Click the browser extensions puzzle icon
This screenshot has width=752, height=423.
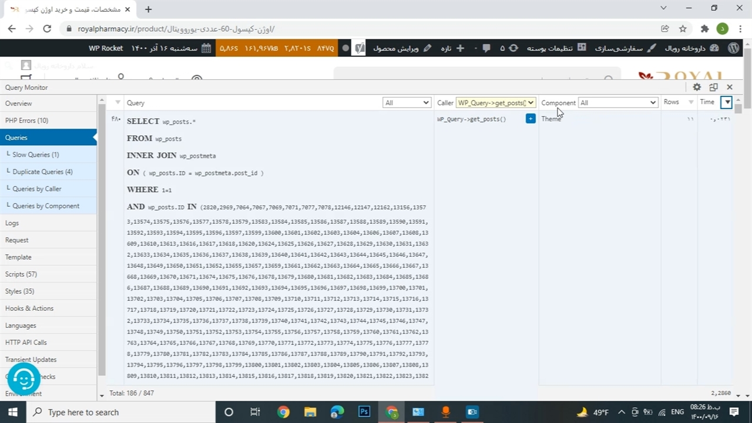point(704,28)
